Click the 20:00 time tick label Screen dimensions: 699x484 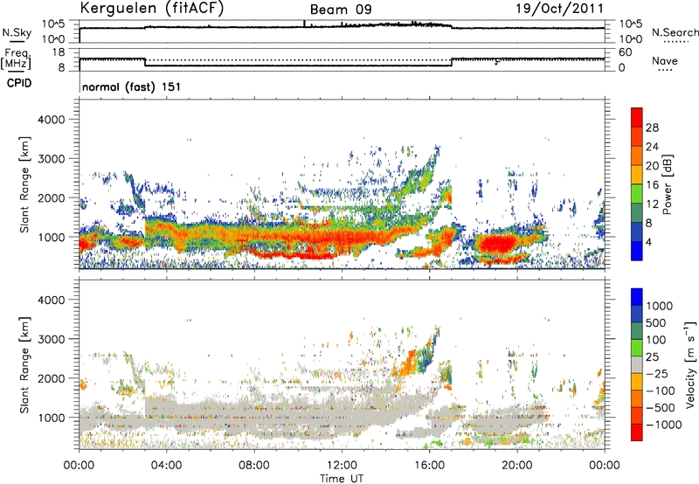coord(516,466)
